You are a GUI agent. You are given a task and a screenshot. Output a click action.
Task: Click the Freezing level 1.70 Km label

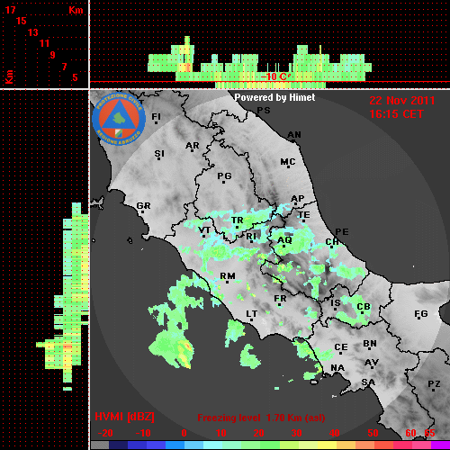tap(261, 418)
